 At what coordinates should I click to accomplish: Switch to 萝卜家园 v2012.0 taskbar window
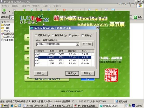tap(61, 106)
